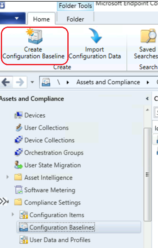
Task: Expand the Configuration Items tree node
Action: pyautogui.click(x=13, y=214)
